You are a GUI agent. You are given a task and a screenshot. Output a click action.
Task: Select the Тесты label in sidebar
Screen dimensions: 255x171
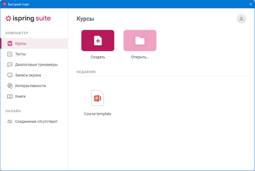click(x=20, y=54)
